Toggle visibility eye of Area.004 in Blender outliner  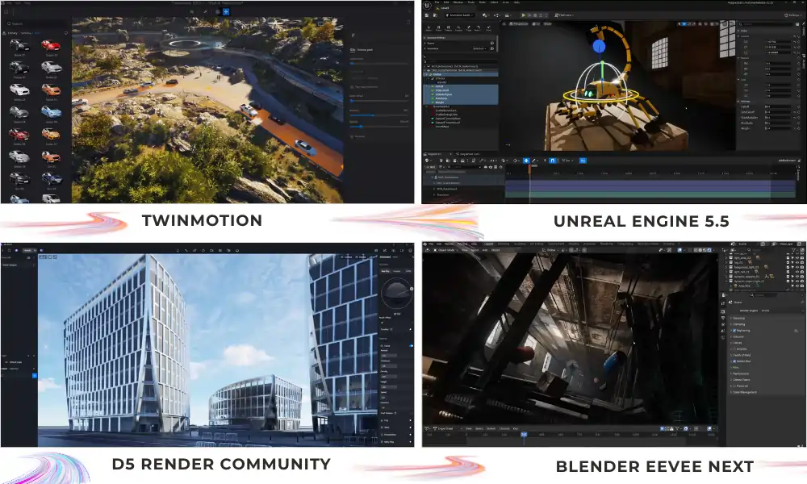click(x=797, y=286)
